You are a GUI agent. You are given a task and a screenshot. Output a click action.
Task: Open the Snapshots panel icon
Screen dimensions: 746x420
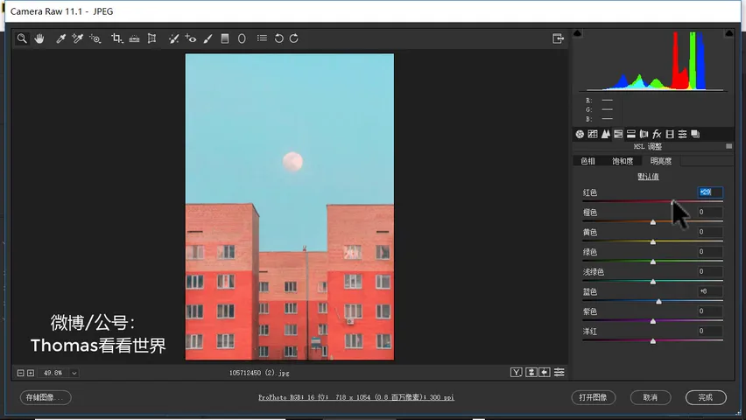pos(695,134)
